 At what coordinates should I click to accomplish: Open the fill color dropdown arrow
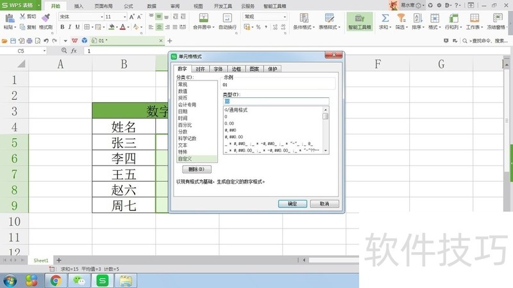click(x=117, y=28)
